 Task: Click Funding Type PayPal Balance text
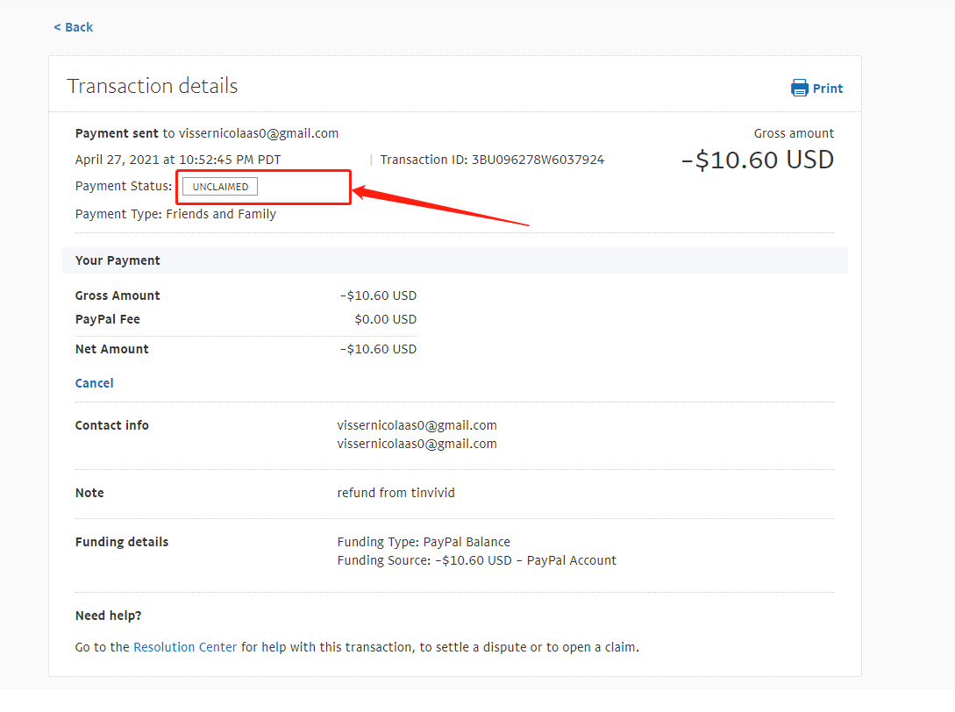tap(423, 542)
